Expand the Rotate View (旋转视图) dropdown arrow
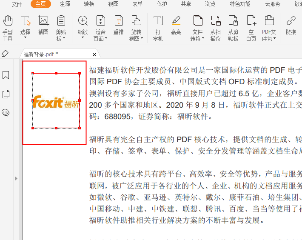302x240 pixels. tap(142, 38)
